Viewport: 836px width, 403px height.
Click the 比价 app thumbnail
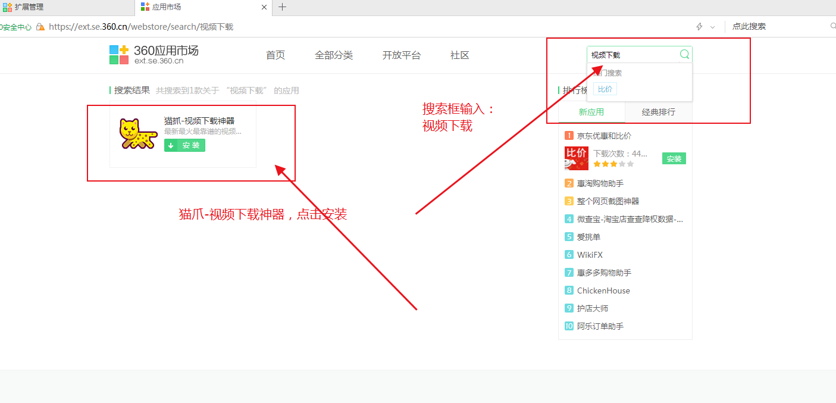[x=577, y=158]
